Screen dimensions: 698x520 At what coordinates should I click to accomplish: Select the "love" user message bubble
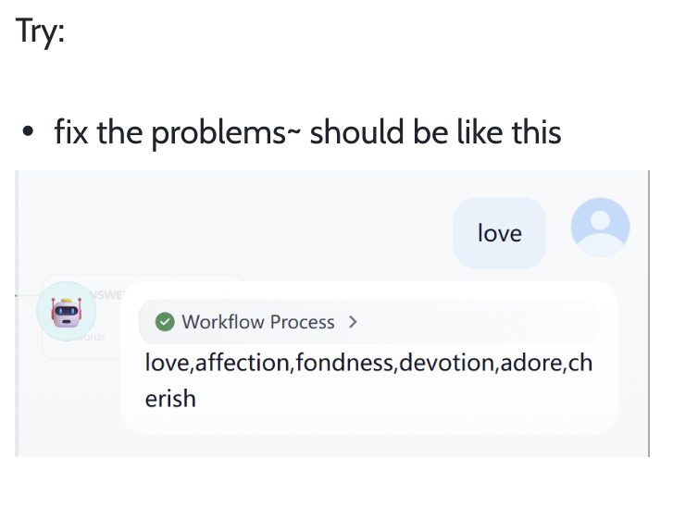[x=499, y=233]
